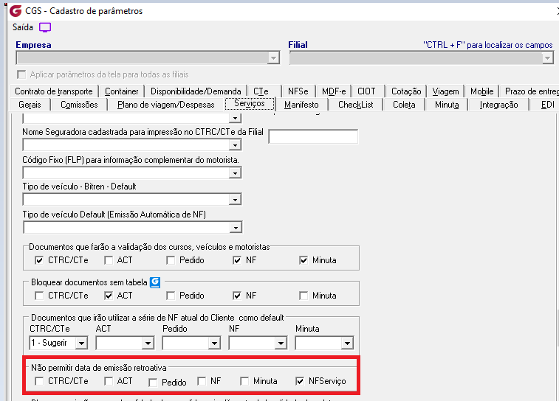
Task: Open the NF série de NF dropdown
Action: [x=281, y=344]
